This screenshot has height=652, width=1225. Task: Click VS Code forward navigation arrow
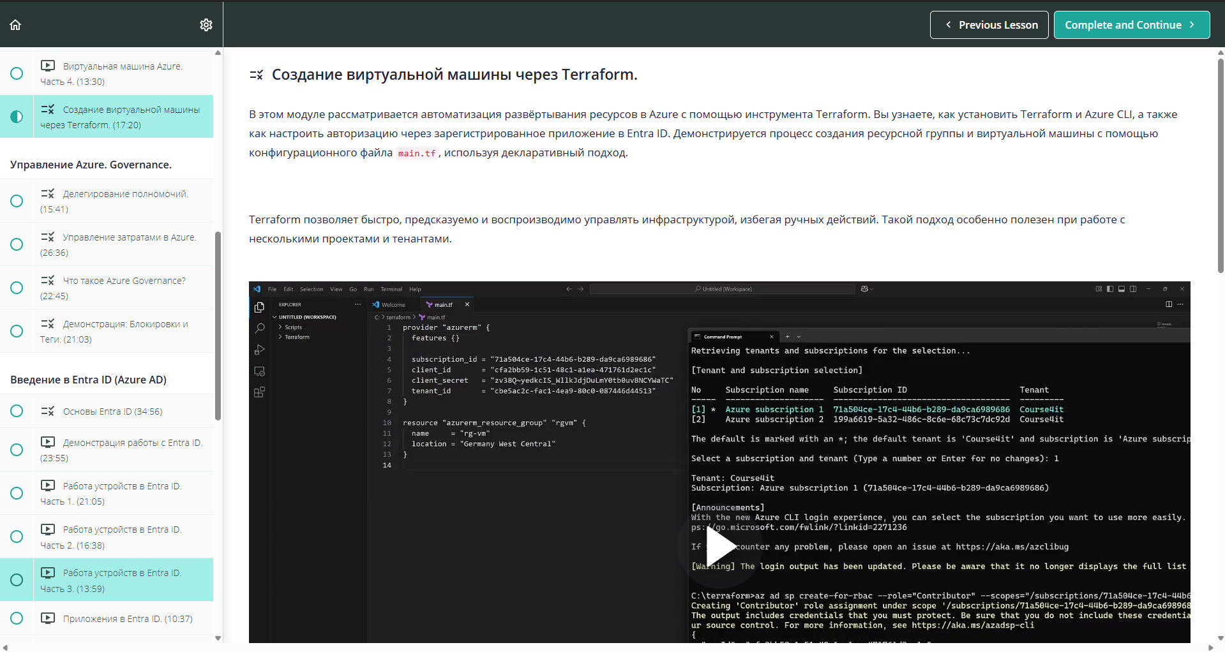tap(581, 289)
